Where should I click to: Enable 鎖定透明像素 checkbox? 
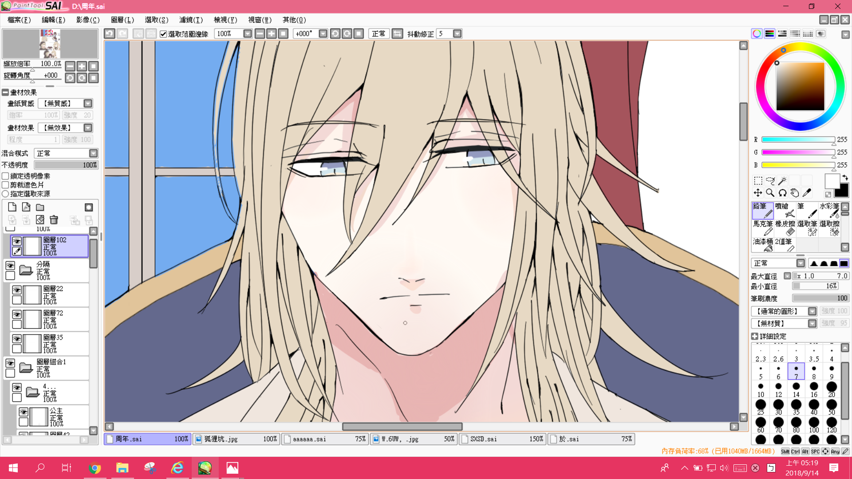pos(5,176)
